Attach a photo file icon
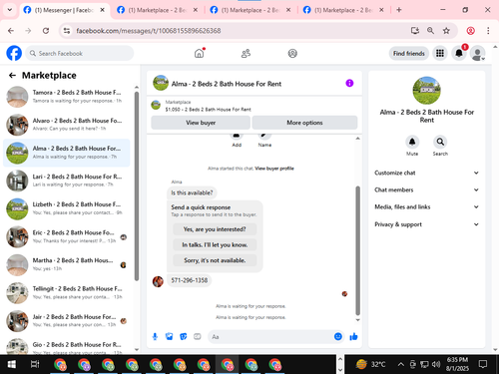The image size is (499, 374). [x=170, y=337]
